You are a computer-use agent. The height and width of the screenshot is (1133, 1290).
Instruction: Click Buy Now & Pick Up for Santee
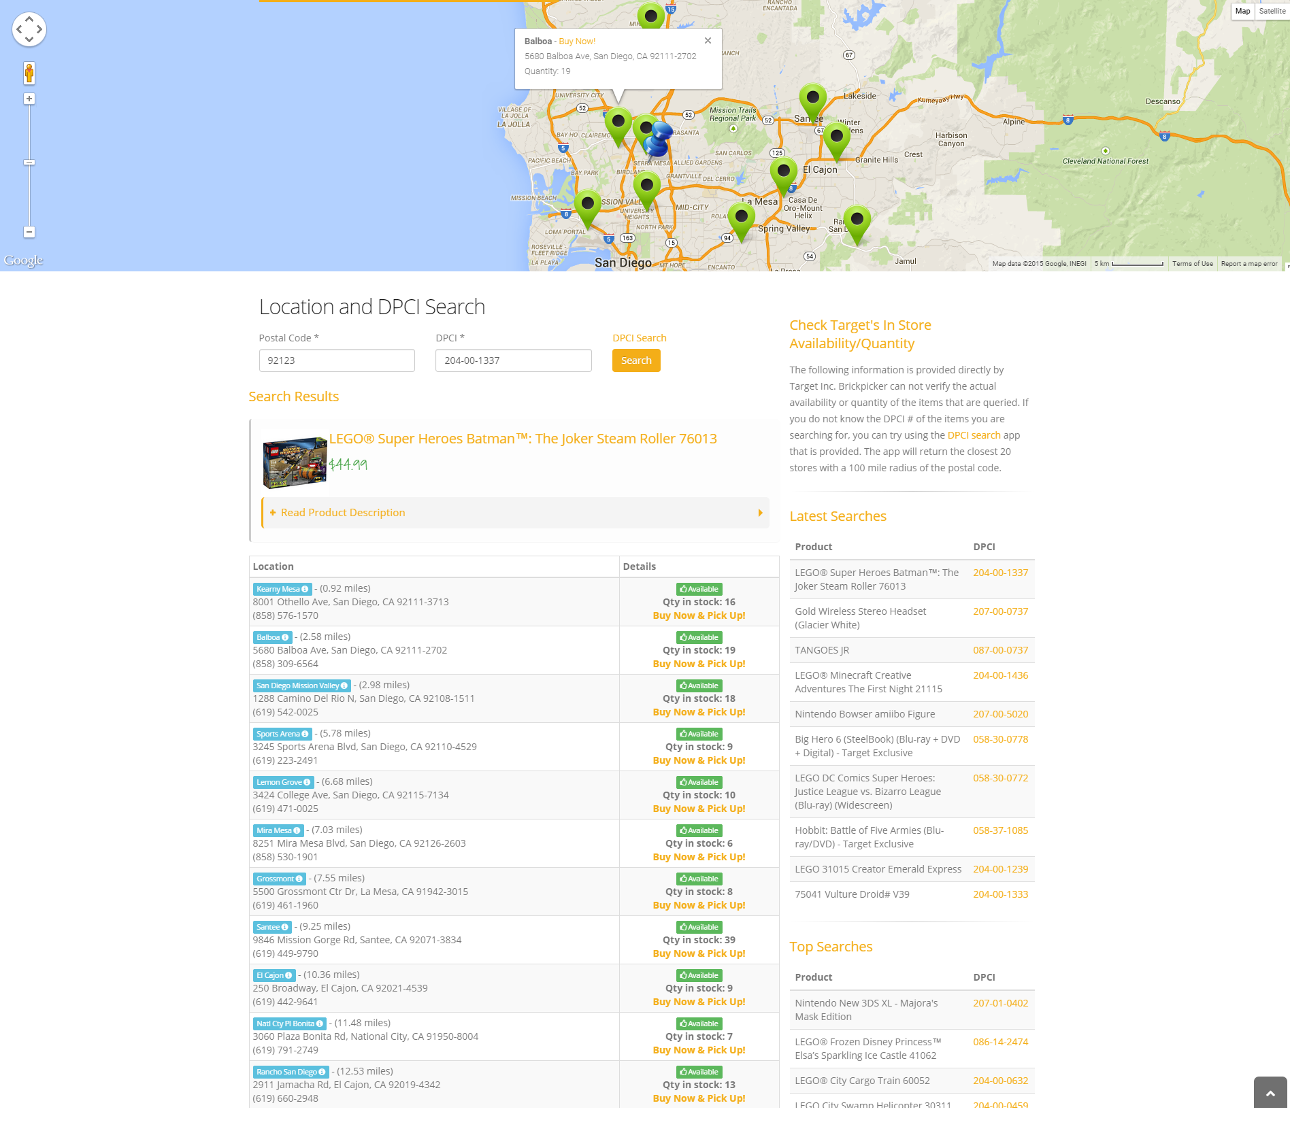[699, 953]
